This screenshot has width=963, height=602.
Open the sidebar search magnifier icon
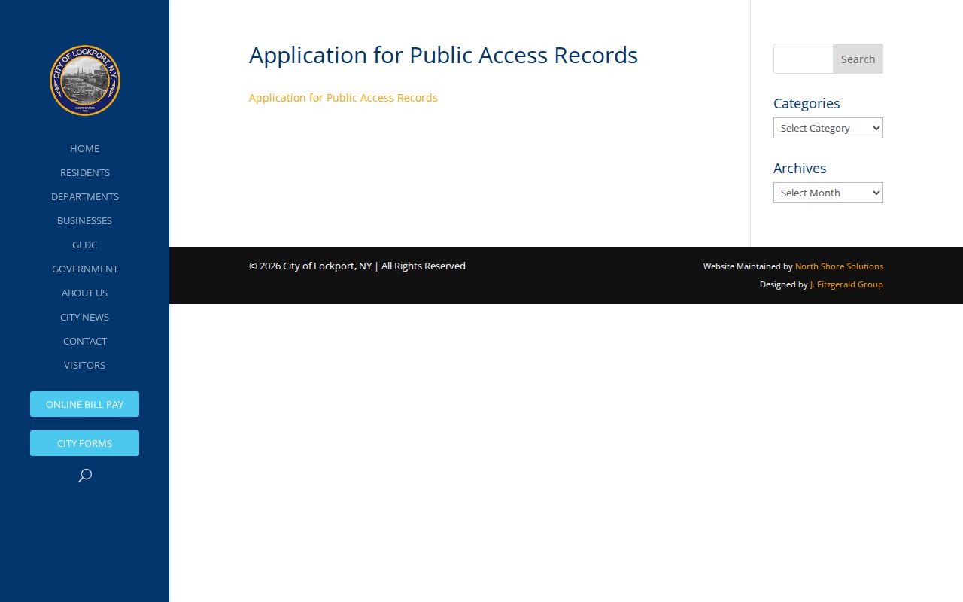click(85, 475)
